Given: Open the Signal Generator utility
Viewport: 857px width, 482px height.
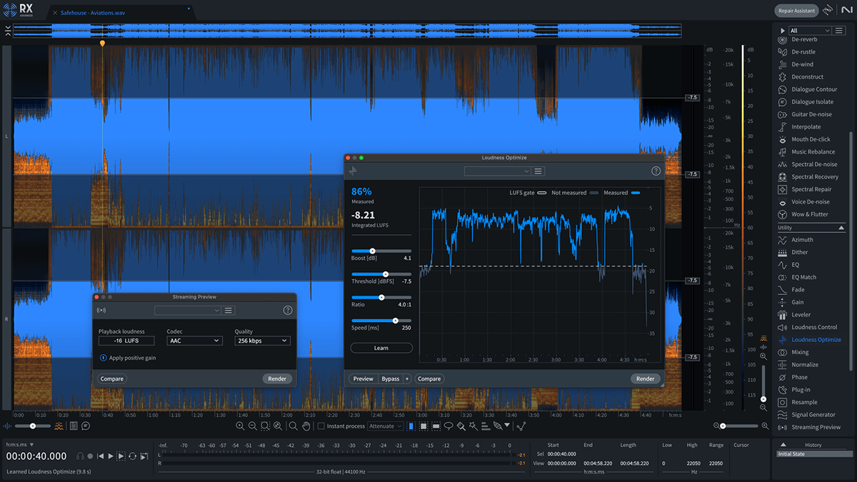Looking at the screenshot, I should 813,415.
